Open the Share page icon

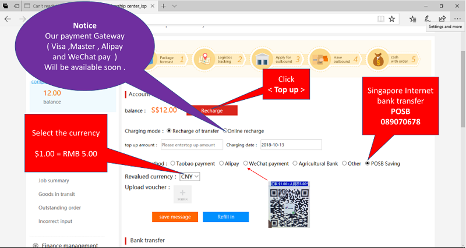pyautogui.click(x=442, y=19)
